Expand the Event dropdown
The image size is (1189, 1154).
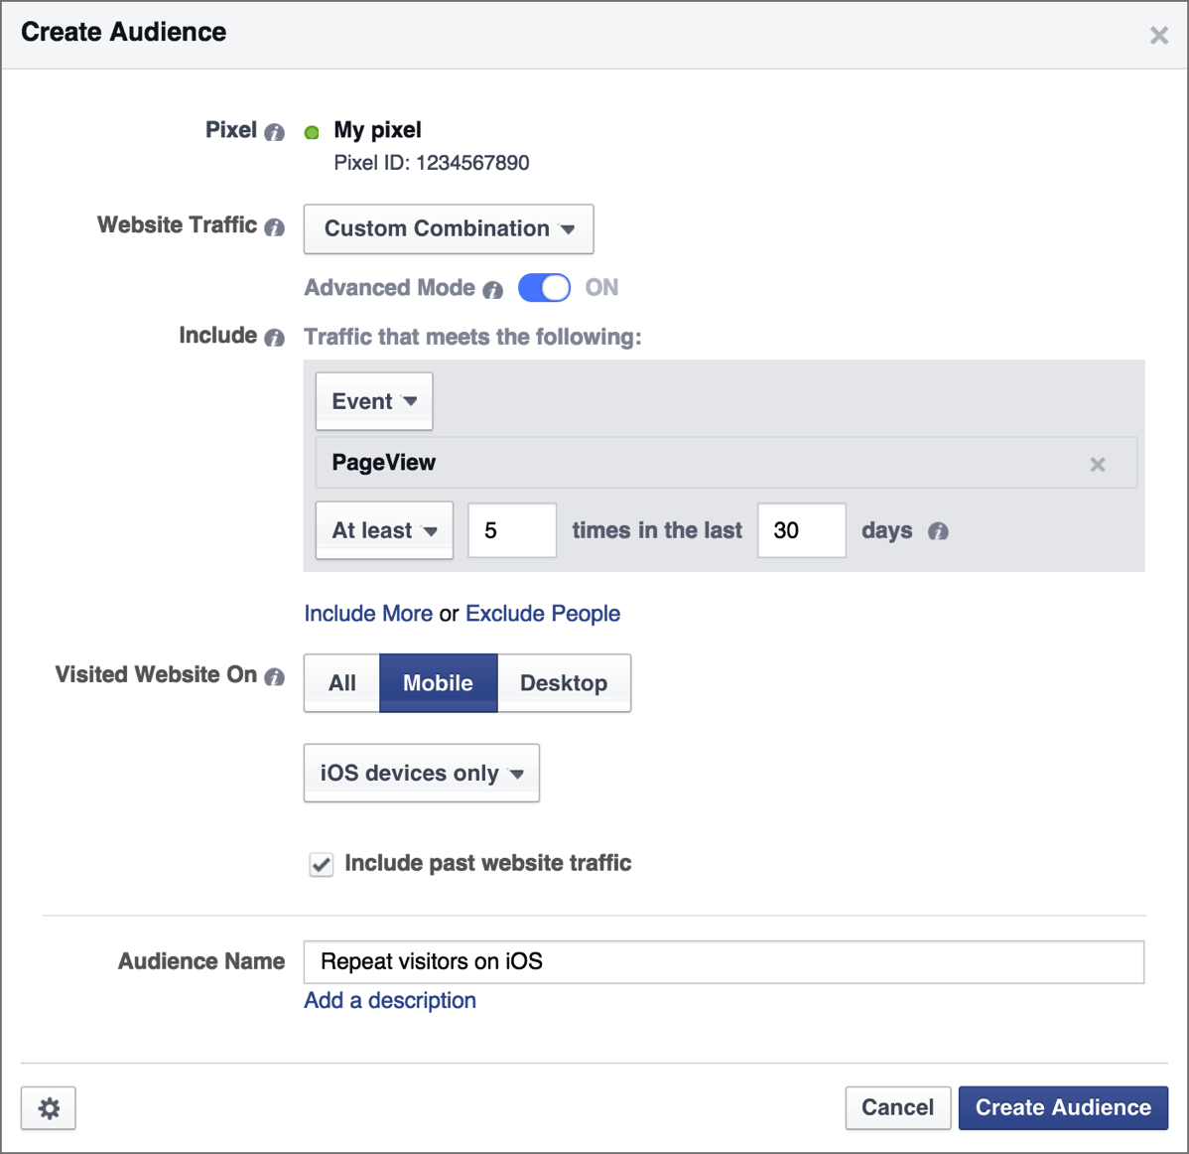pyautogui.click(x=374, y=401)
